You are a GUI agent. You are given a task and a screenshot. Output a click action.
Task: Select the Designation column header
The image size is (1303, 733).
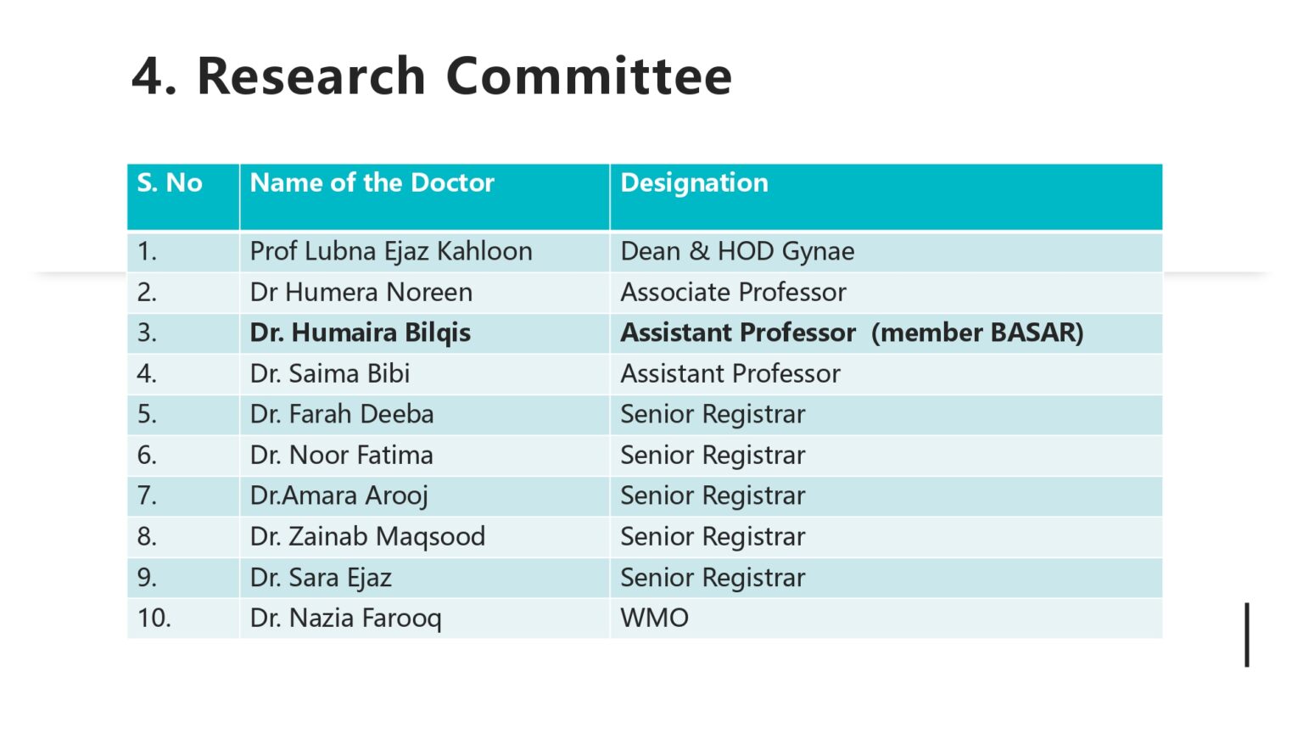[x=886, y=197]
